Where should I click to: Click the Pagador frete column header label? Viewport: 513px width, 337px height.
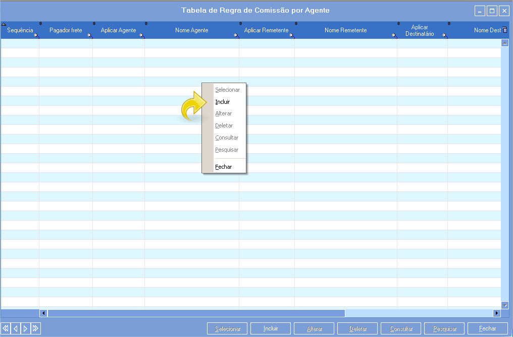[x=66, y=30]
